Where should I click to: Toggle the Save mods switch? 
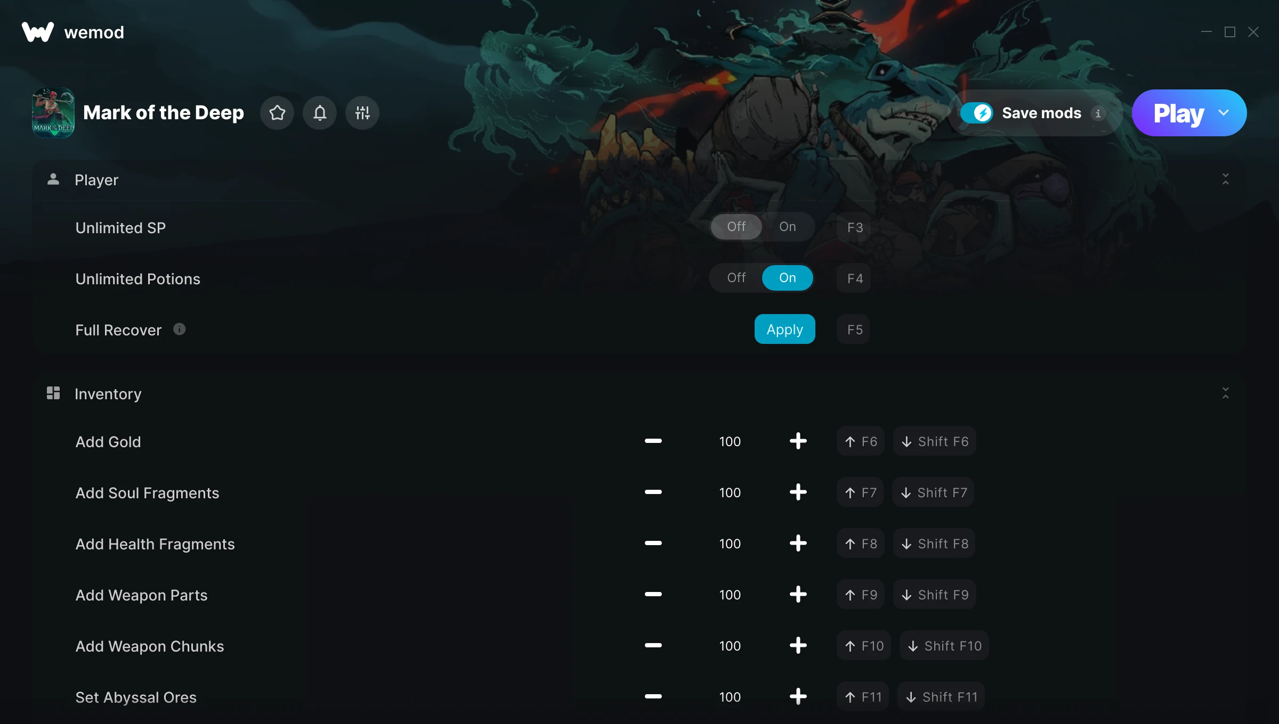(976, 113)
